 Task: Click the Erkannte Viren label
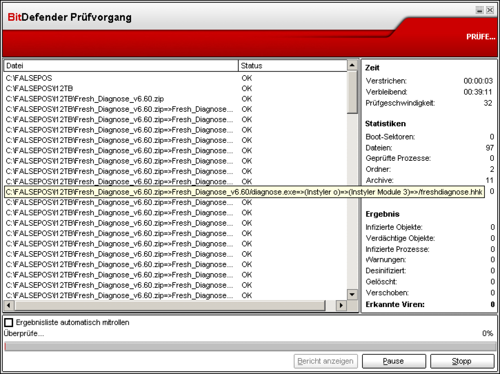tap(395, 304)
